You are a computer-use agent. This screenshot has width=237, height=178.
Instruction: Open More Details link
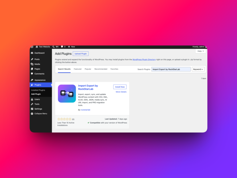121,92
